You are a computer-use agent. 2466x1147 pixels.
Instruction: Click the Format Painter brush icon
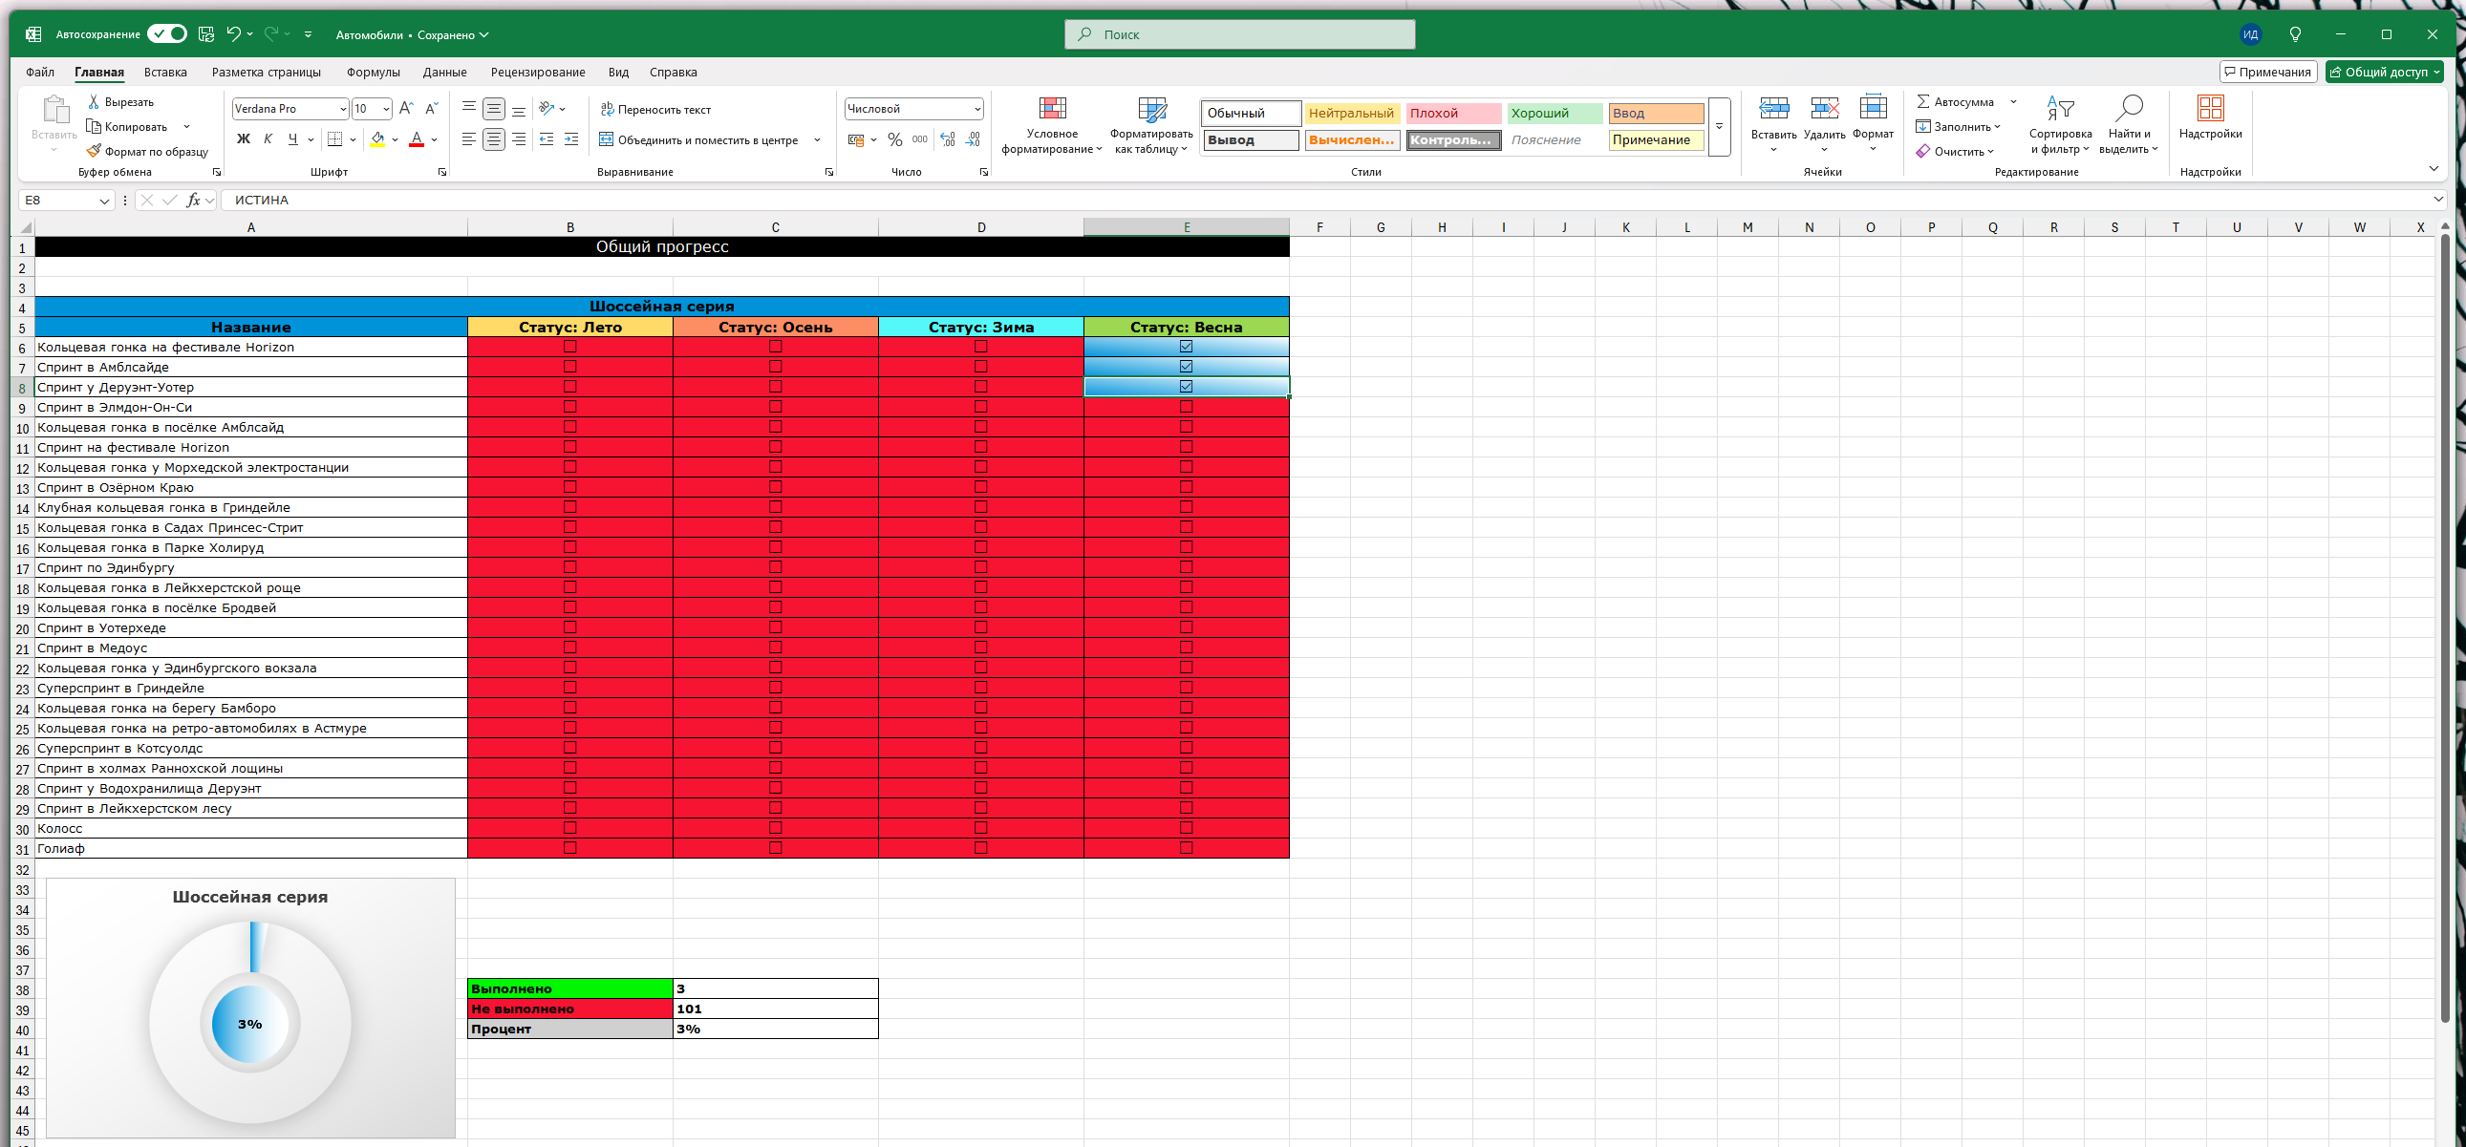[x=94, y=151]
